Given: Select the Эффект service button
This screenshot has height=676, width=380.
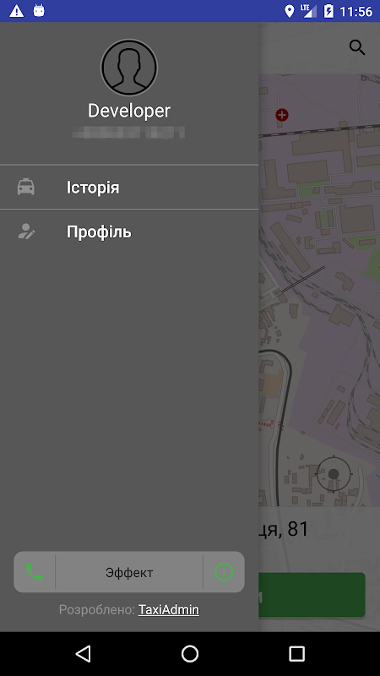Looking at the screenshot, I should [x=129, y=572].
